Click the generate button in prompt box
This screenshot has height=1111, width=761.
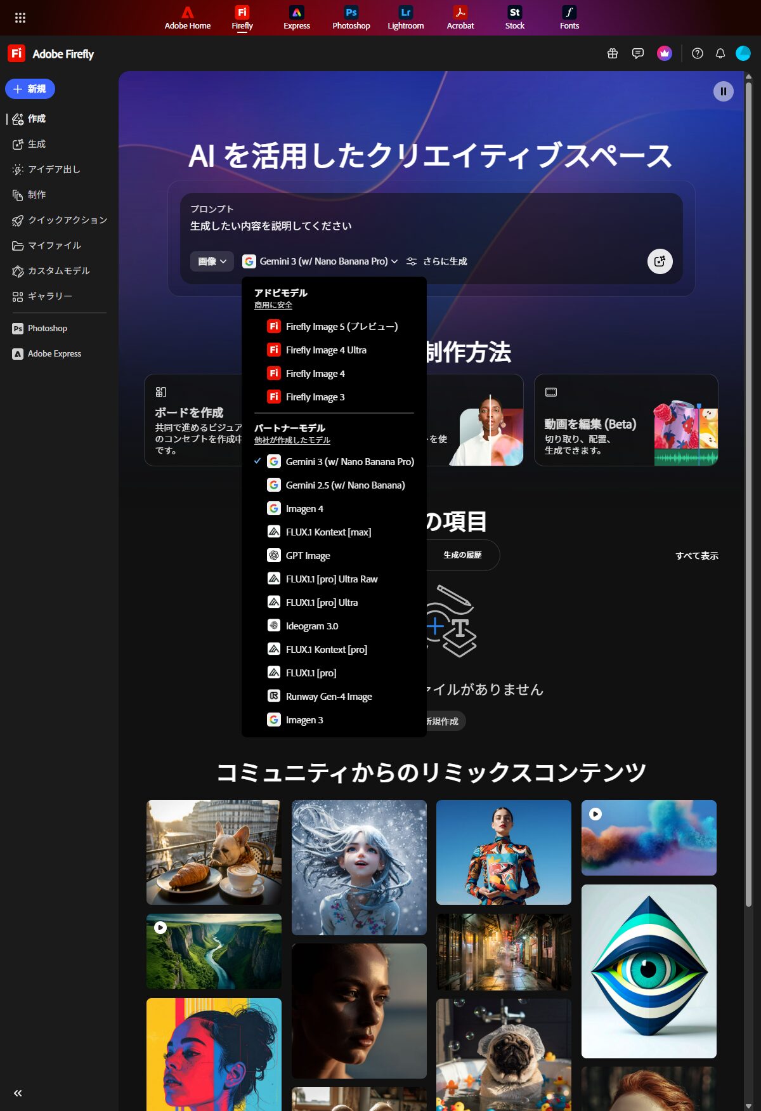[x=660, y=261]
